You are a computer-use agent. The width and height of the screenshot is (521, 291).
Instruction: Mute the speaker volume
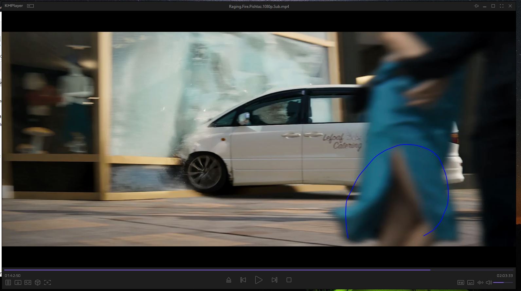489,282
